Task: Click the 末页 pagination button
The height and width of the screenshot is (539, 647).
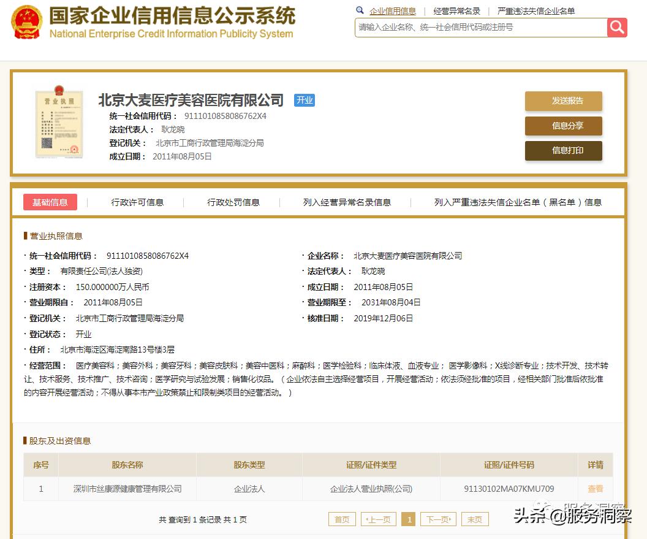Action: coord(475,519)
